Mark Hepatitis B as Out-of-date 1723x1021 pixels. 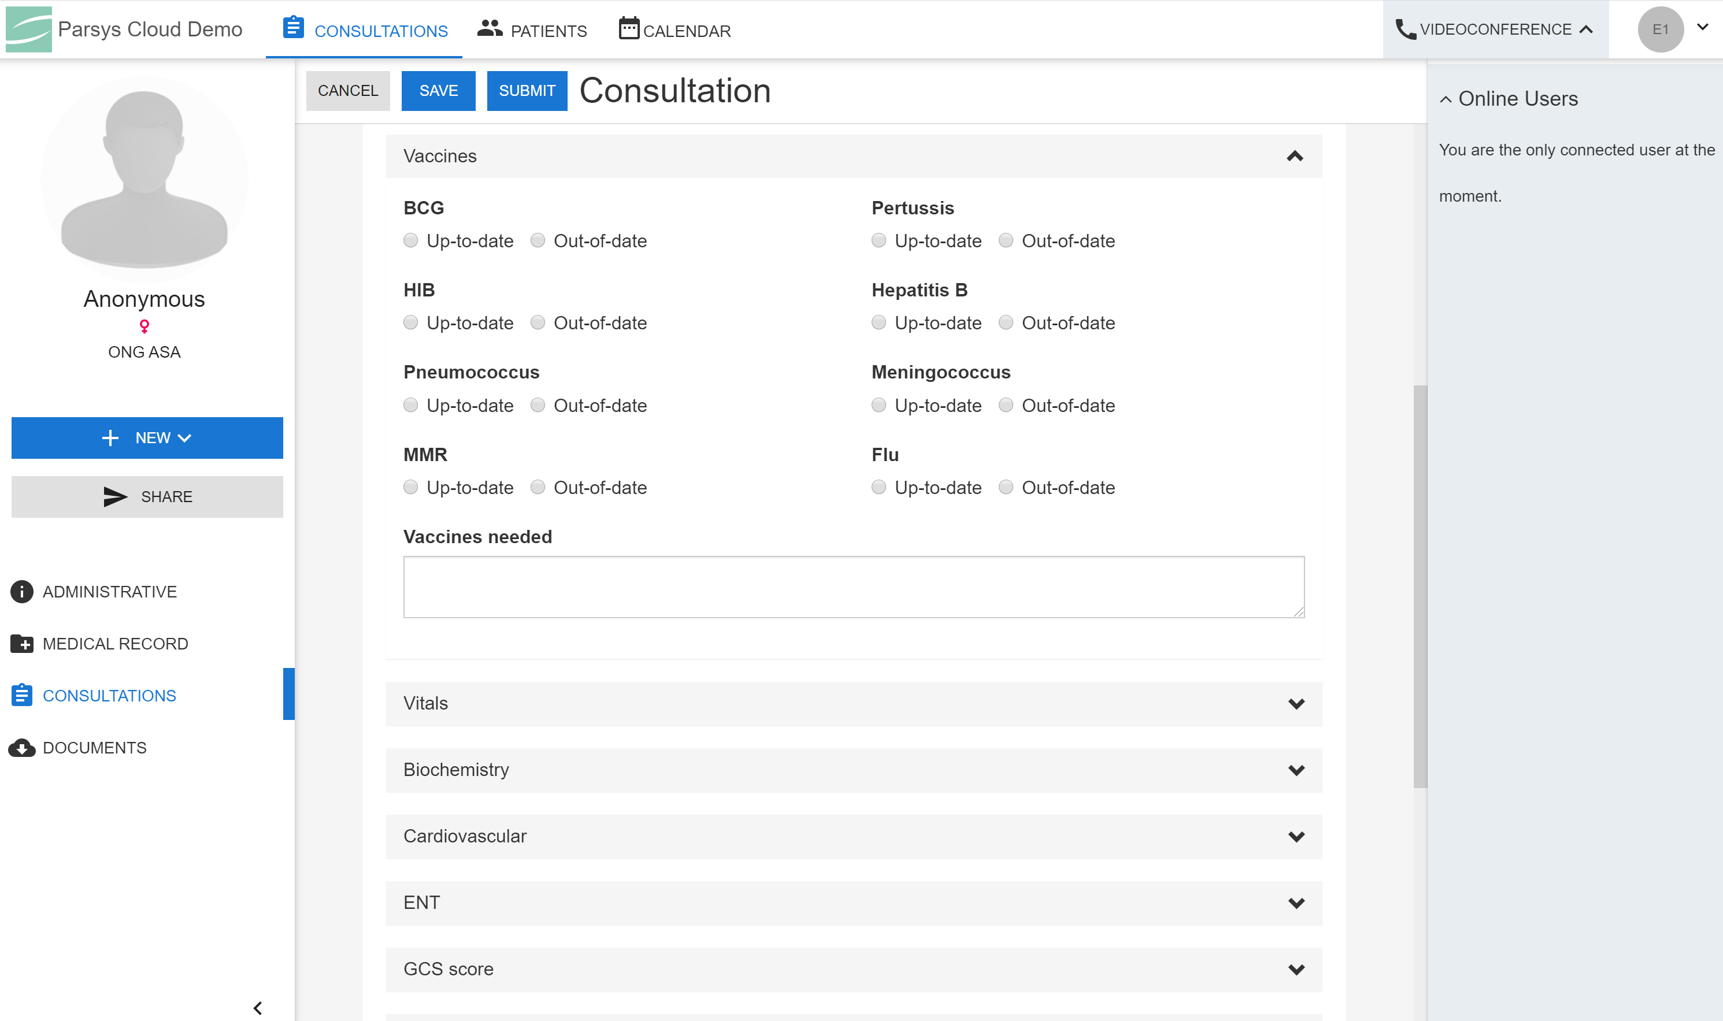pos(1006,322)
